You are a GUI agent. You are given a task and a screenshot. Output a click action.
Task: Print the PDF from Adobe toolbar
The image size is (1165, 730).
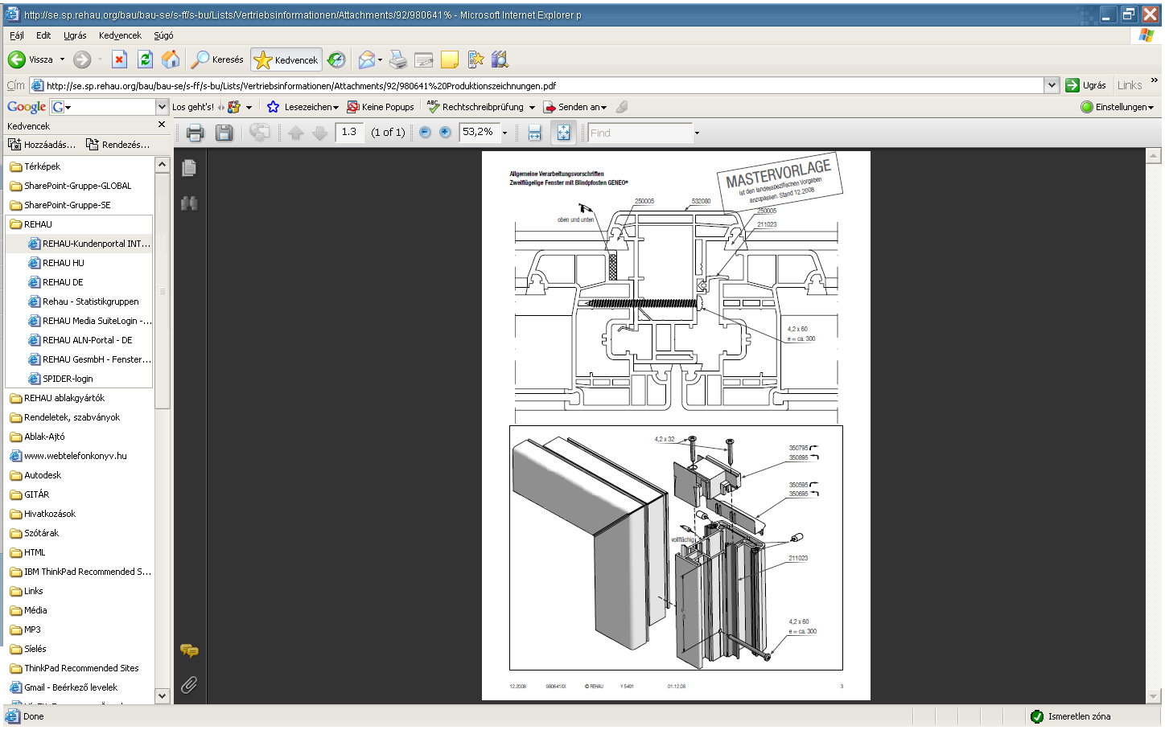[x=196, y=133]
